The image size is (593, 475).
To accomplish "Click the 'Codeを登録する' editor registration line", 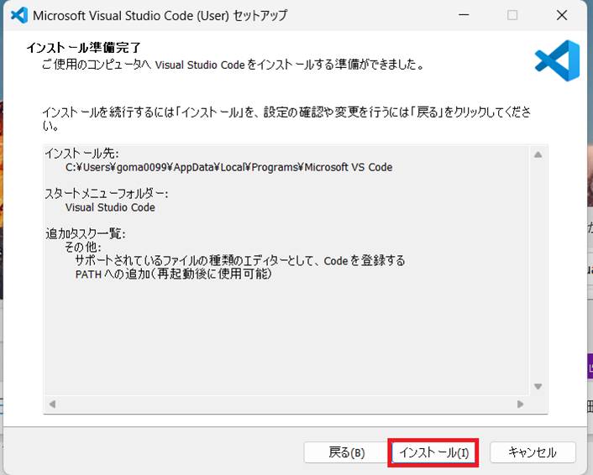I will pyautogui.click(x=239, y=261).
